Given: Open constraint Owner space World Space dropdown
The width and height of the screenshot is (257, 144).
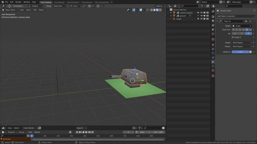Looking at the screenshot, I should 242,46.
